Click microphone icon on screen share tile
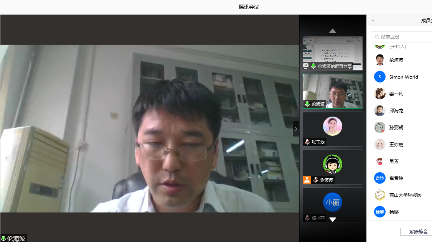The image size is (432, 242). (x=313, y=66)
